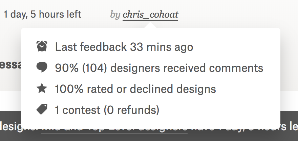Select the 'Last feedback 33 mins ago' line
Screen dimensions: 298x141
click(124, 47)
